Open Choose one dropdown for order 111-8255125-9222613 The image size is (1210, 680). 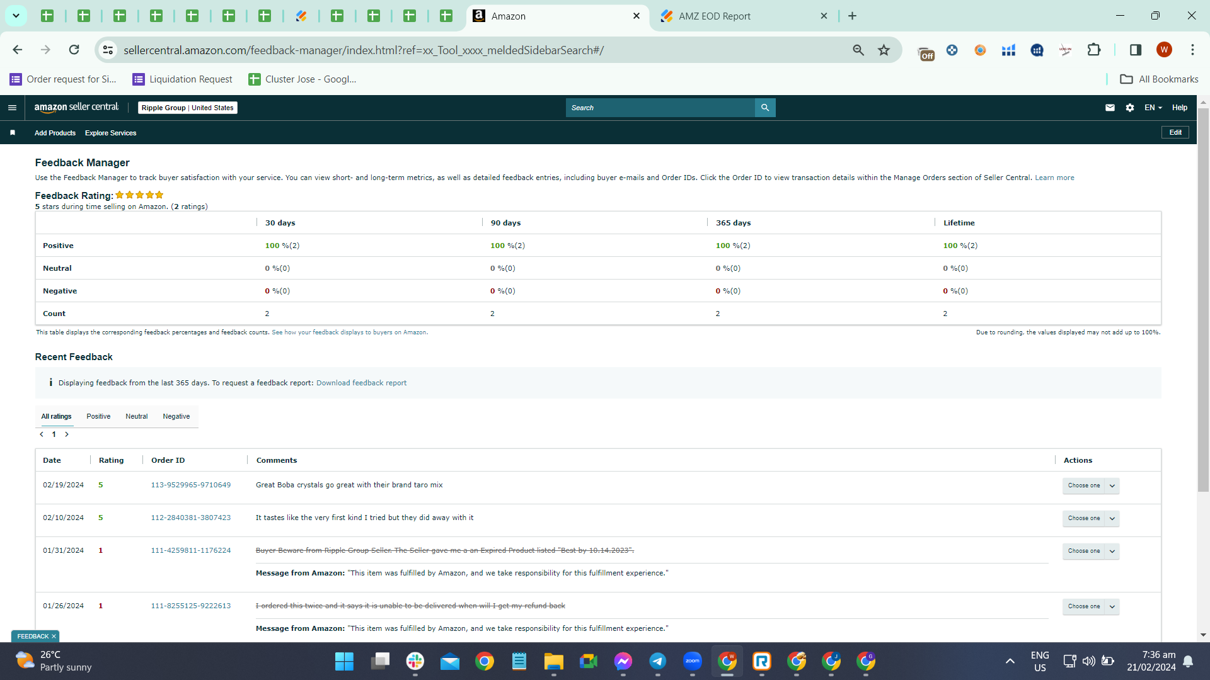[x=1091, y=606]
